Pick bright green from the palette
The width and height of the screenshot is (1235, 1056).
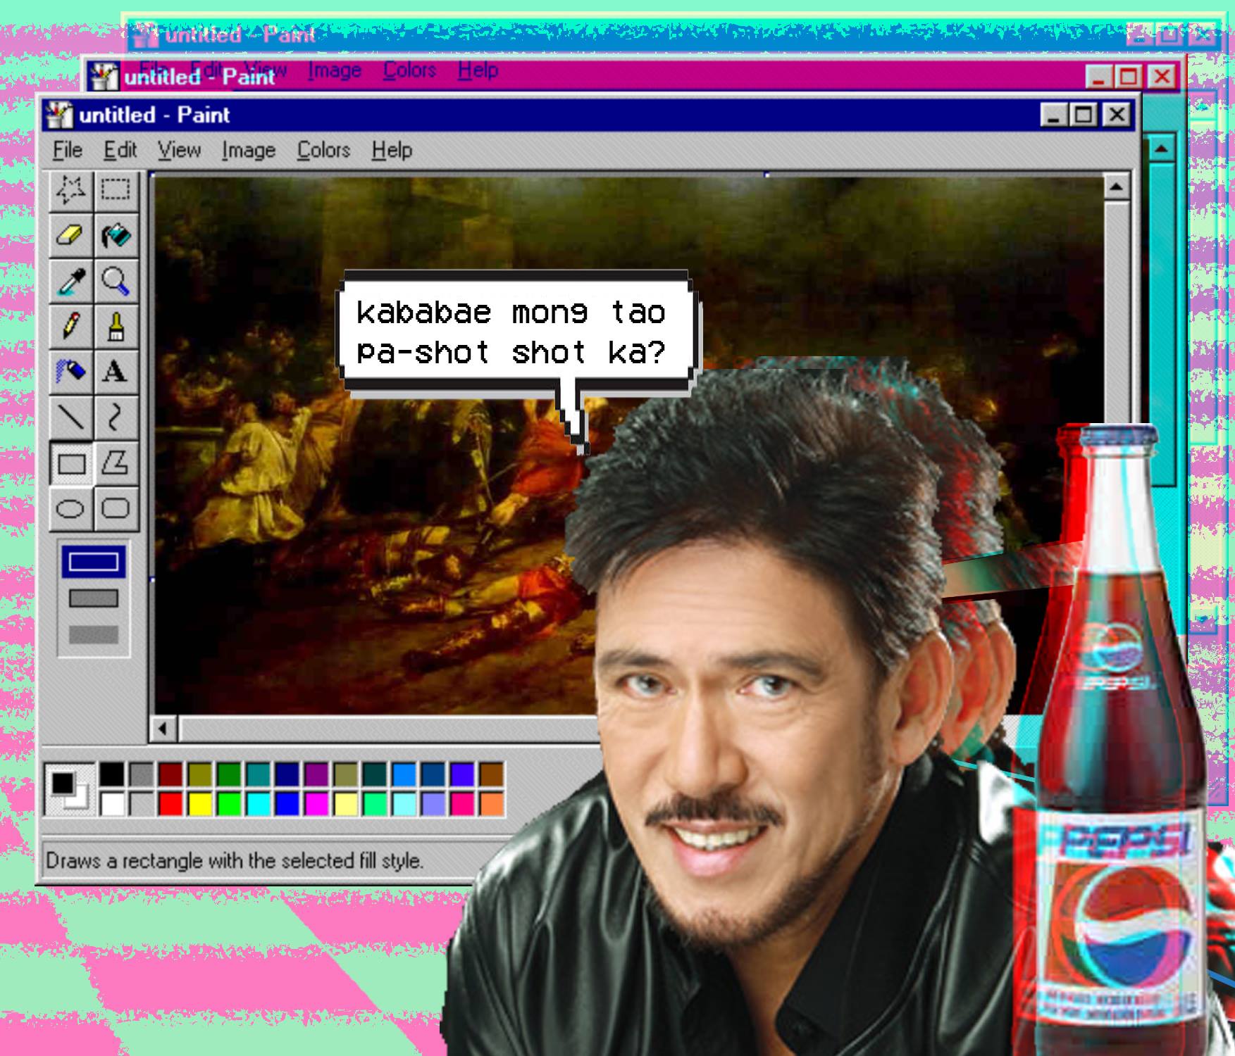(228, 803)
